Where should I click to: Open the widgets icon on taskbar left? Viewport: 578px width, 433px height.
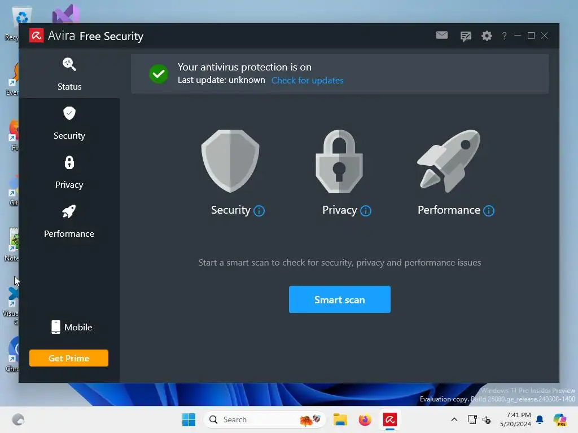coord(18,419)
